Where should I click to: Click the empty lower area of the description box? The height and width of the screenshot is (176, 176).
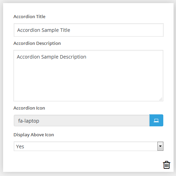tap(88, 82)
